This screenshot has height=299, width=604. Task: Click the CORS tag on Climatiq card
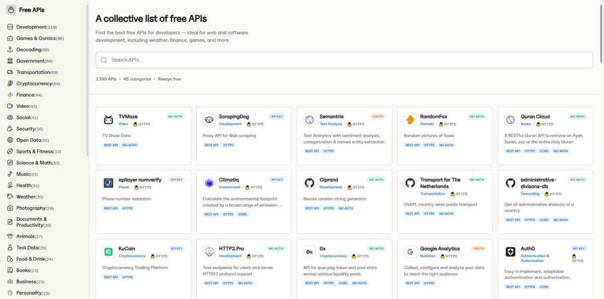(243, 214)
